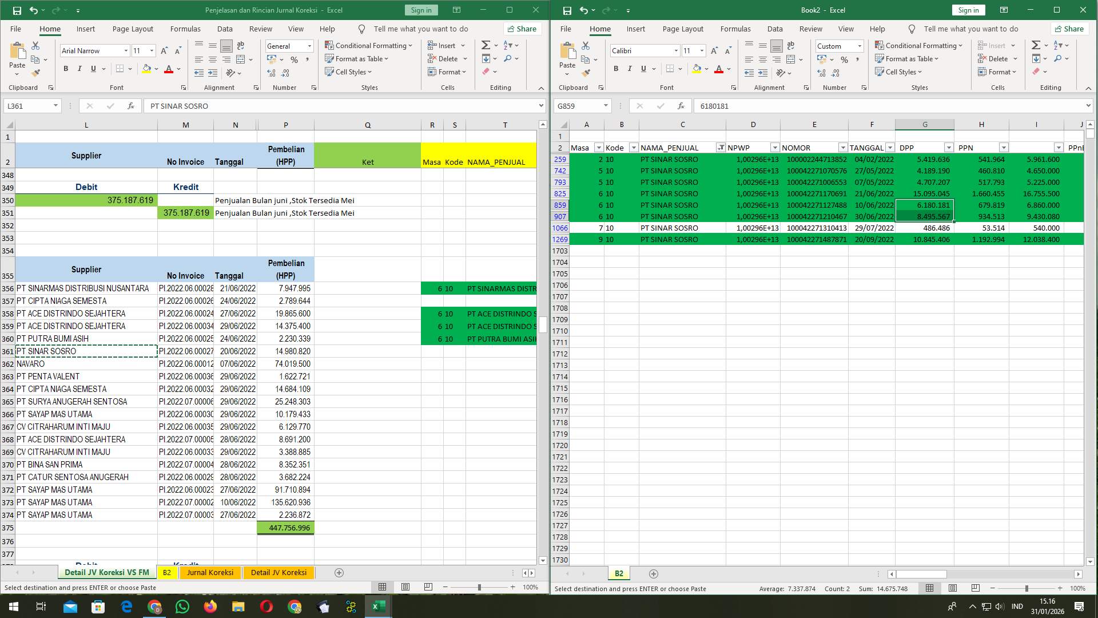Switch to the Jurnal Koreksi sheet tab
Image resolution: width=1098 pixels, height=618 pixels.
210,572
